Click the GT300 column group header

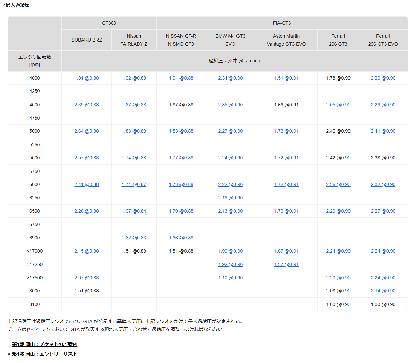(109, 23)
